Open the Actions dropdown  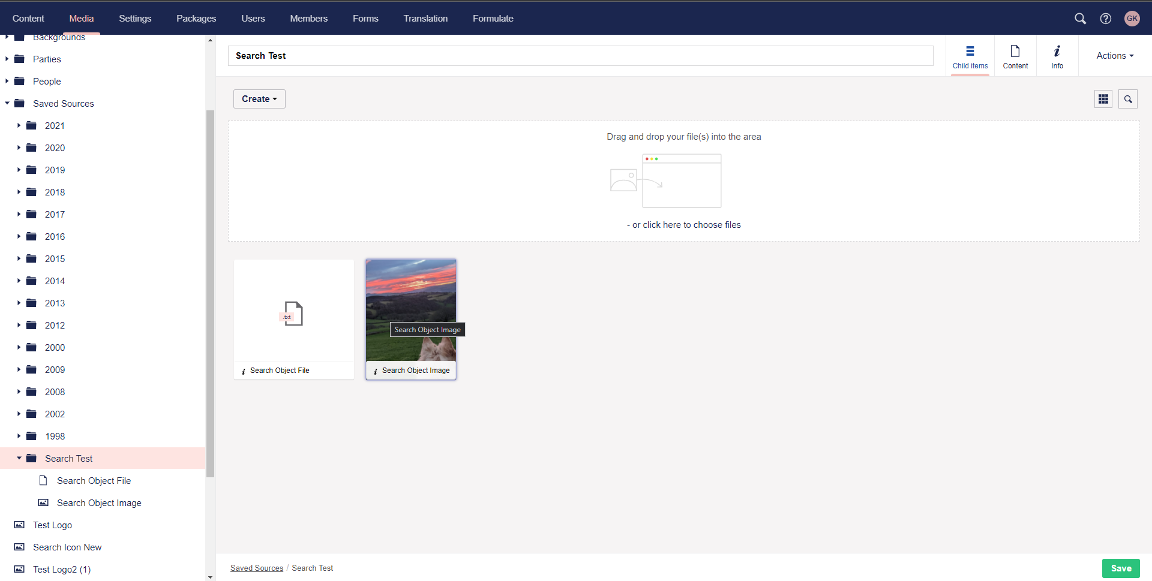pyautogui.click(x=1114, y=55)
